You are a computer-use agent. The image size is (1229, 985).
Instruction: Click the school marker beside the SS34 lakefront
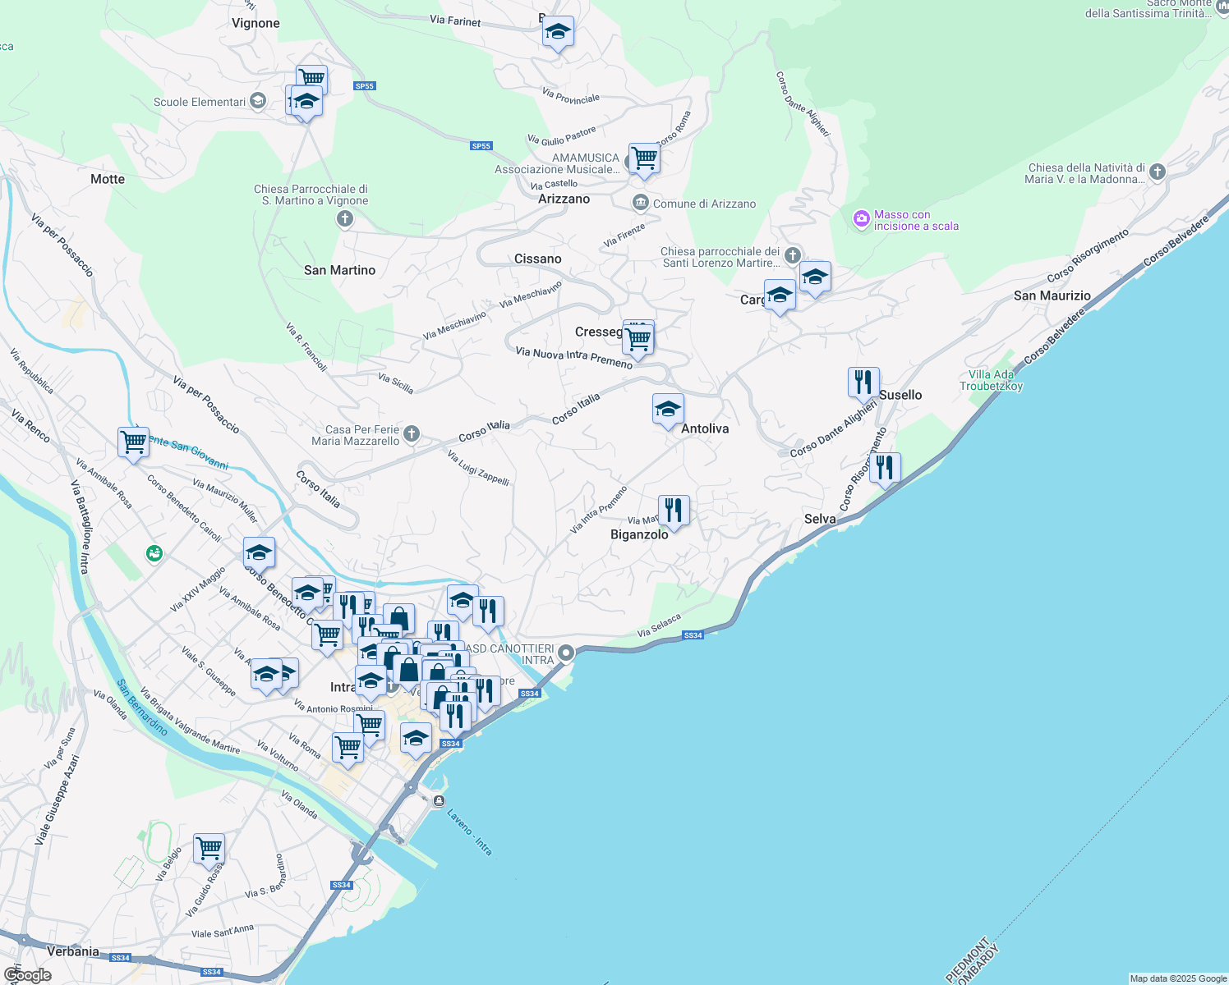click(x=417, y=739)
